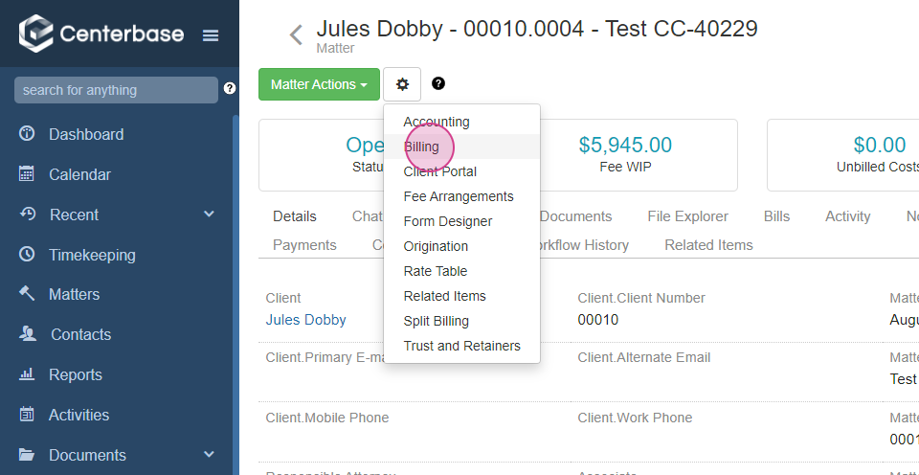This screenshot has height=475, width=919.
Task: Open the Activity tab
Action: click(848, 216)
